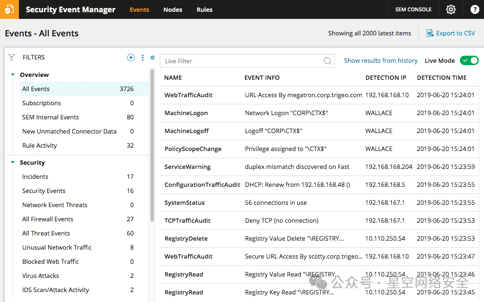Select the ServiceWarning event row
This screenshot has height=302, width=484.
point(319,167)
